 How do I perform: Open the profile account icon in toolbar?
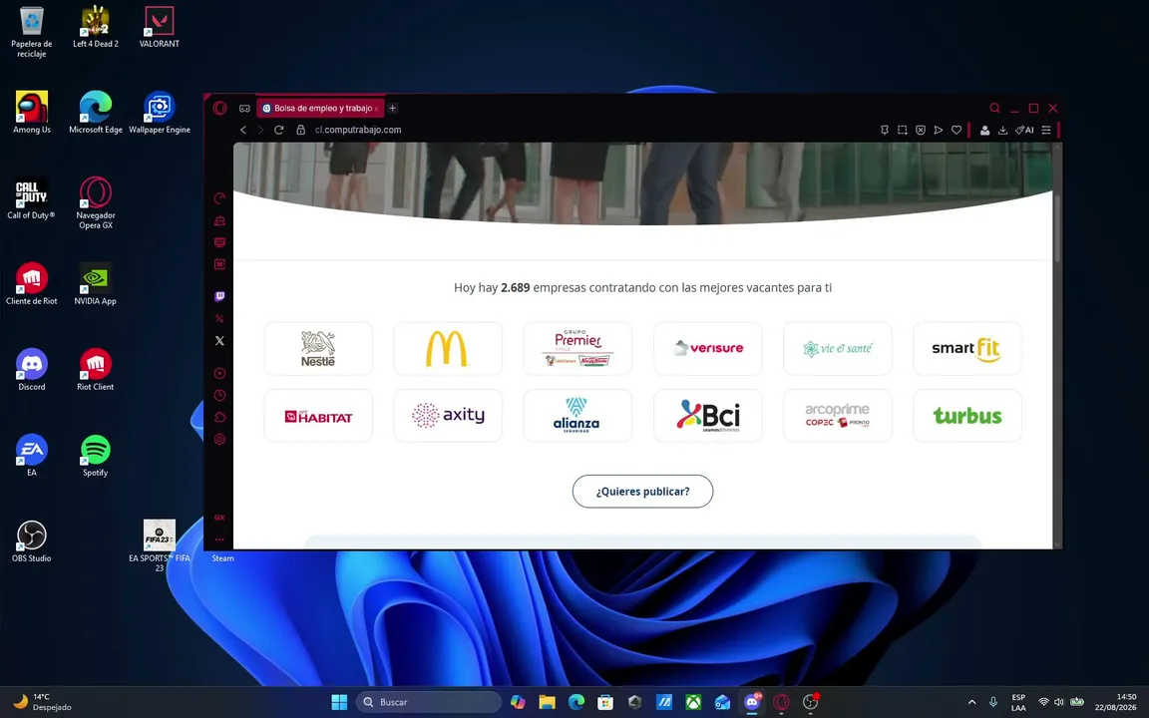[984, 130]
